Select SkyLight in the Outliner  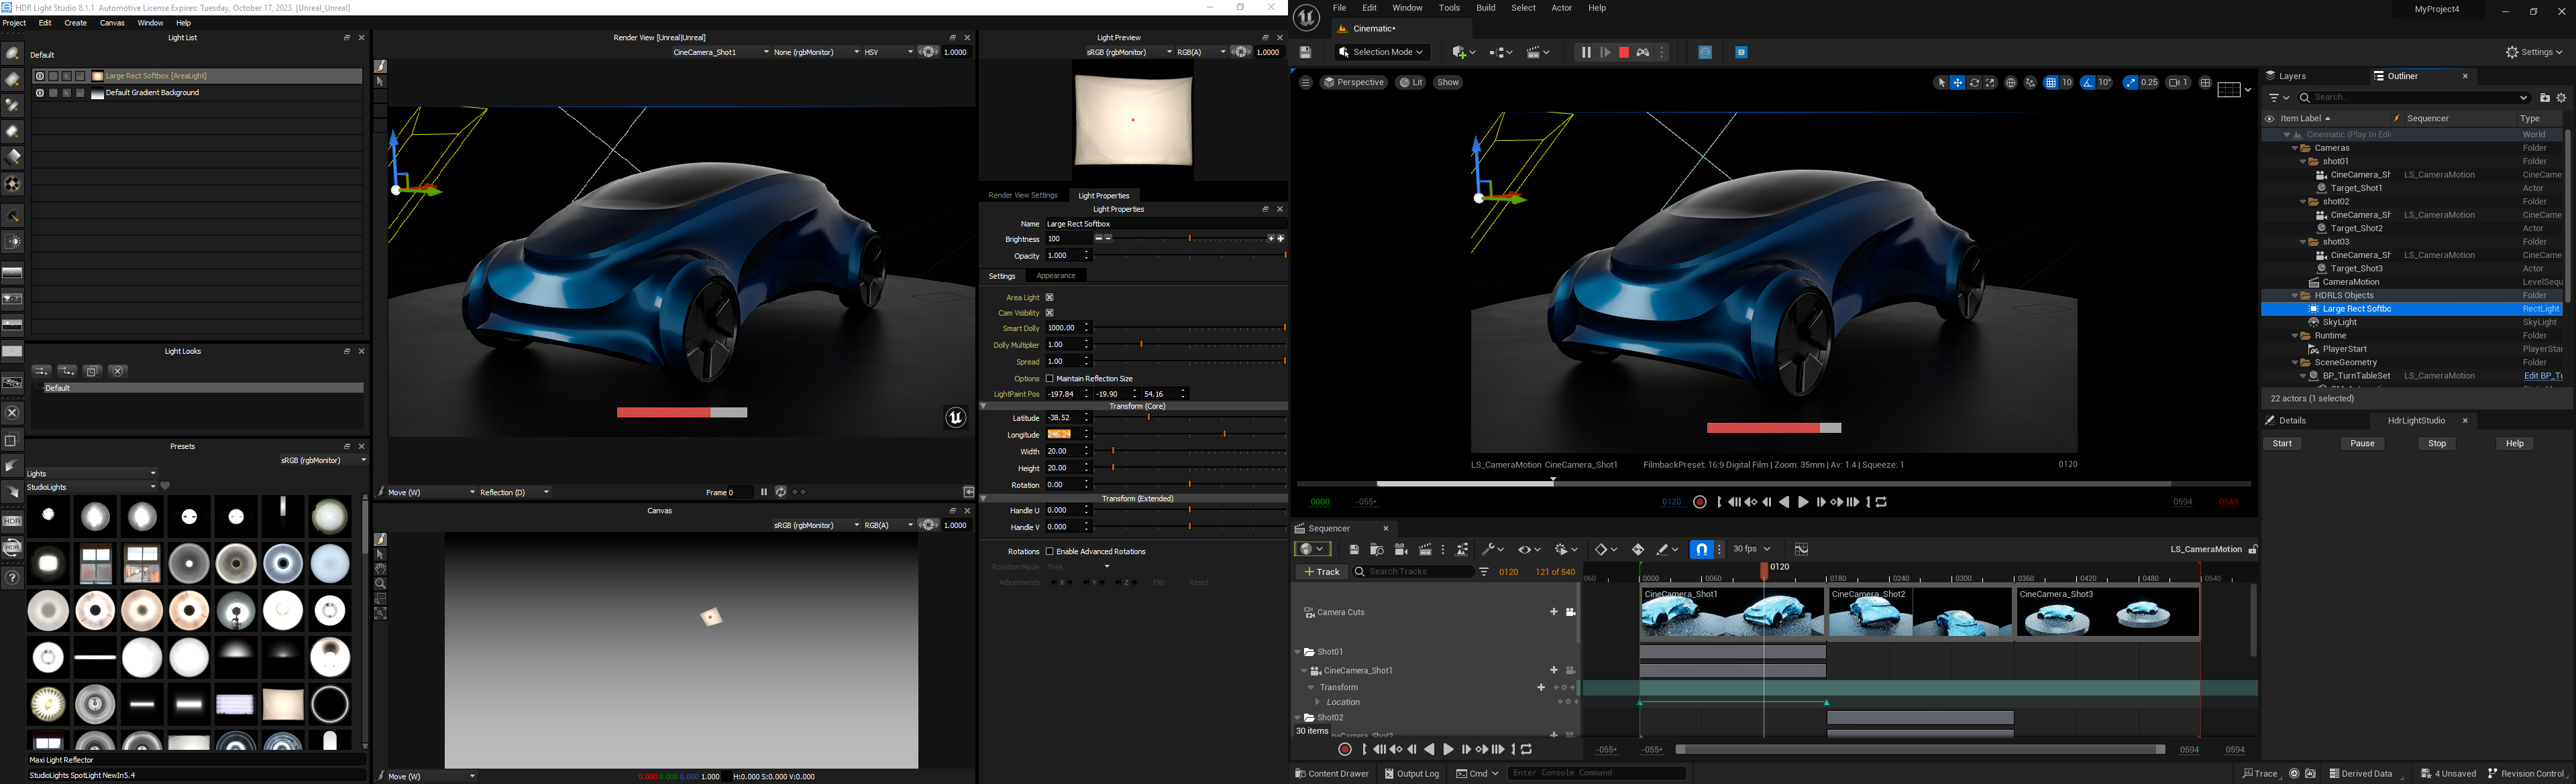[x=2340, y=322]
